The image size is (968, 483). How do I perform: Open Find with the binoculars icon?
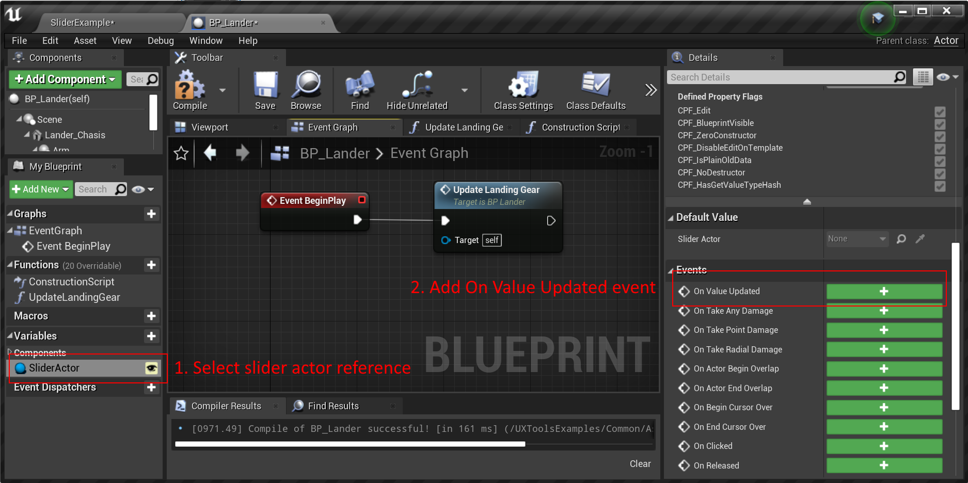[360, 86]
